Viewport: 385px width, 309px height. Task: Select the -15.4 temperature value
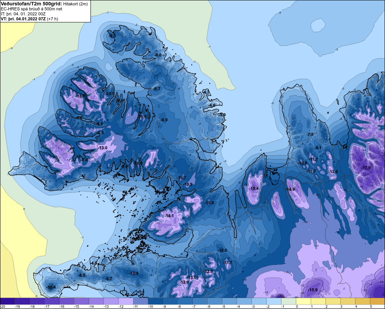click(x=254, y=188)
